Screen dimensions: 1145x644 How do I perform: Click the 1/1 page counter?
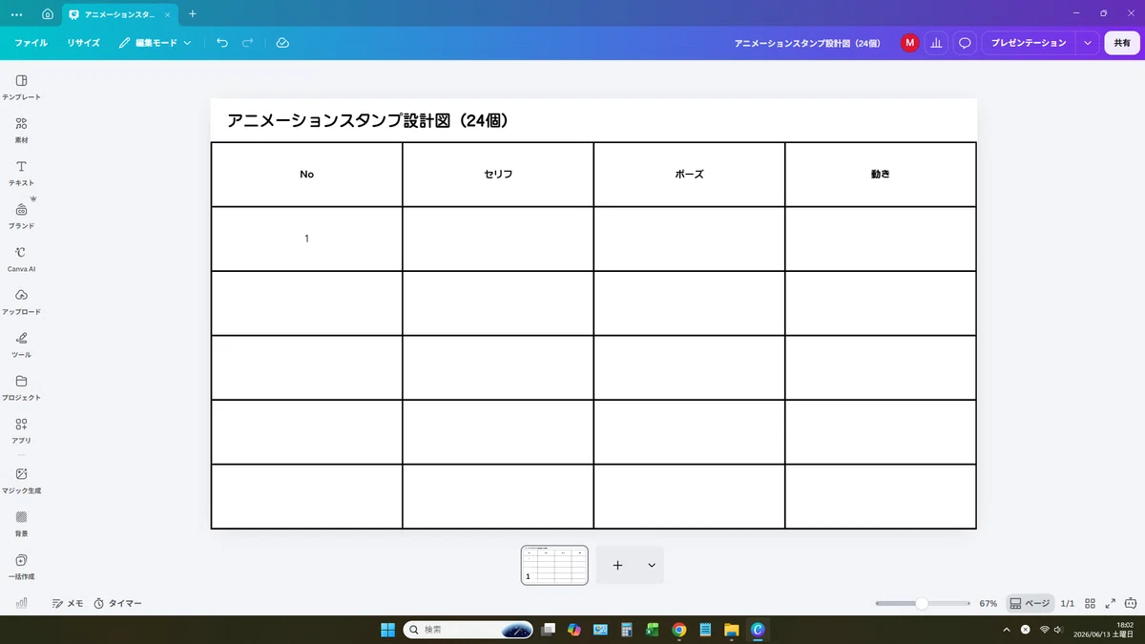pyautogui.click(x=1068, y=603)
